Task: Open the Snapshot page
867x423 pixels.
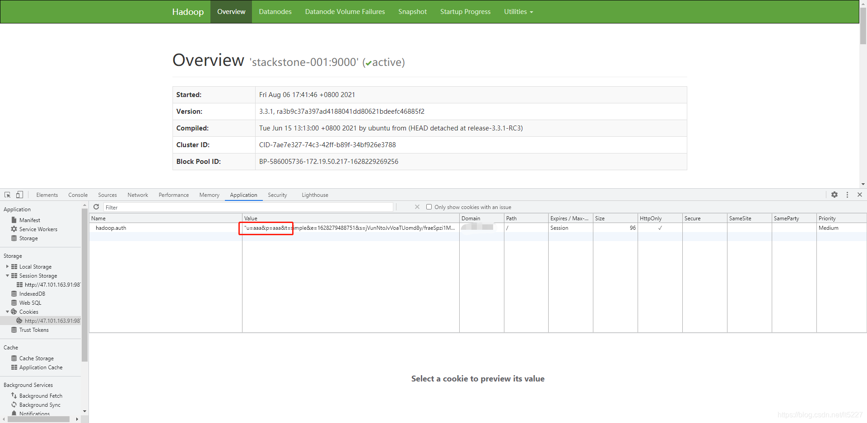Action: point(412,12)
